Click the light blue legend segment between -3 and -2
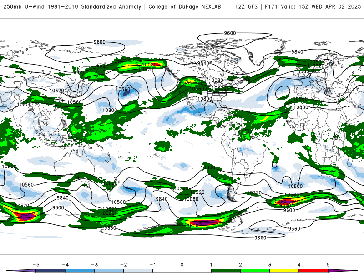The width and height of the screenshot is (364, 273). click(x=109, y=271)
